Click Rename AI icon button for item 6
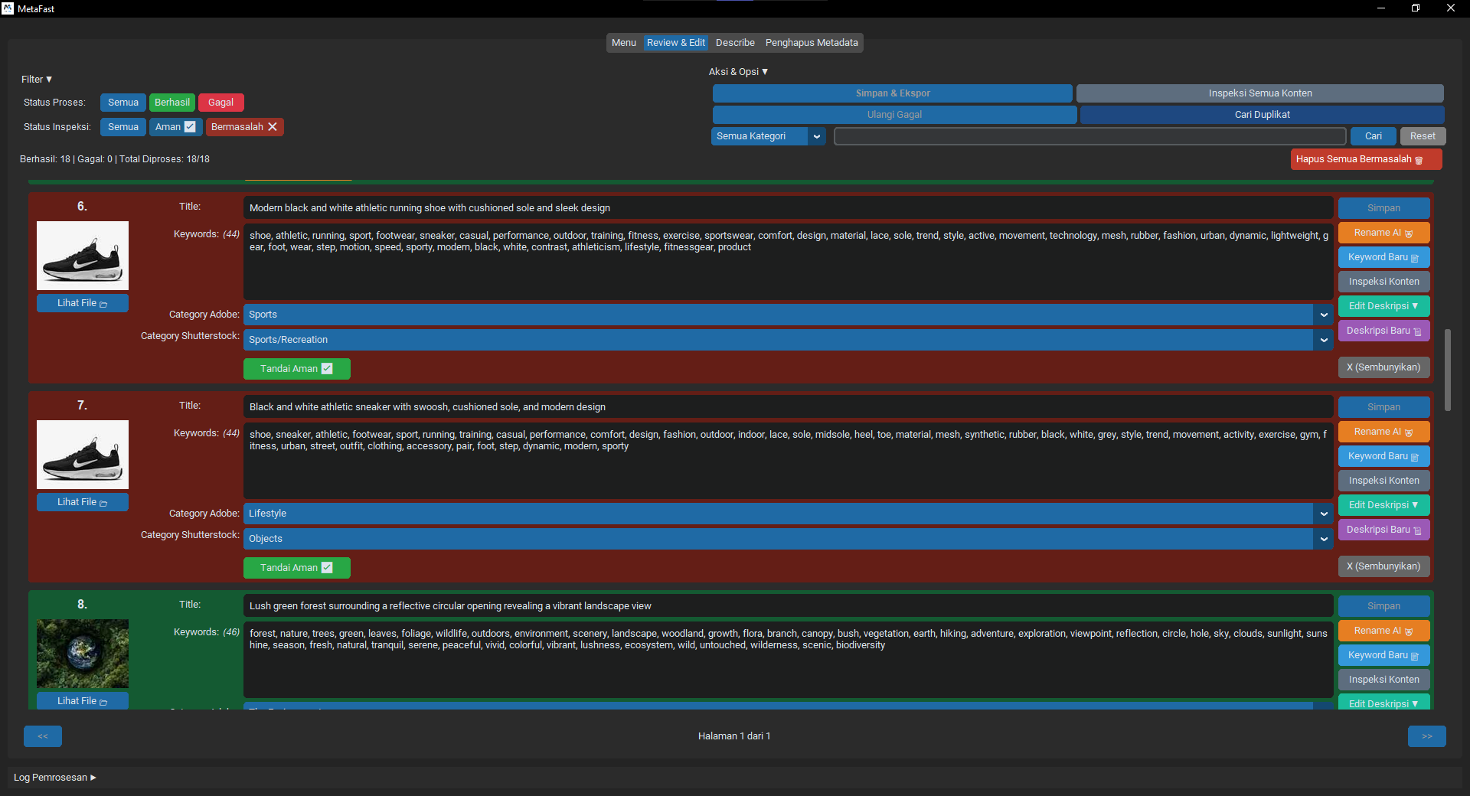Screen dimensions: 1470x796 pyautogui.click(x=1383, y=233)
